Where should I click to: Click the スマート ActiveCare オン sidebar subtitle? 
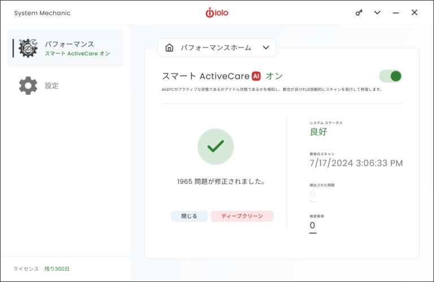[x=77, y=54]
